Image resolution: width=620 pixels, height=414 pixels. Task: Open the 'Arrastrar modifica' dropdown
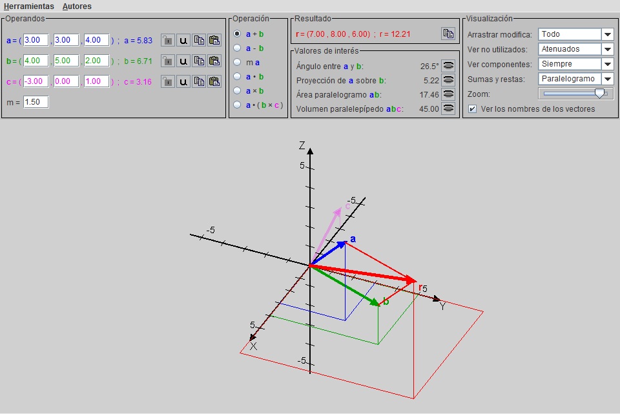coord(607,34)
